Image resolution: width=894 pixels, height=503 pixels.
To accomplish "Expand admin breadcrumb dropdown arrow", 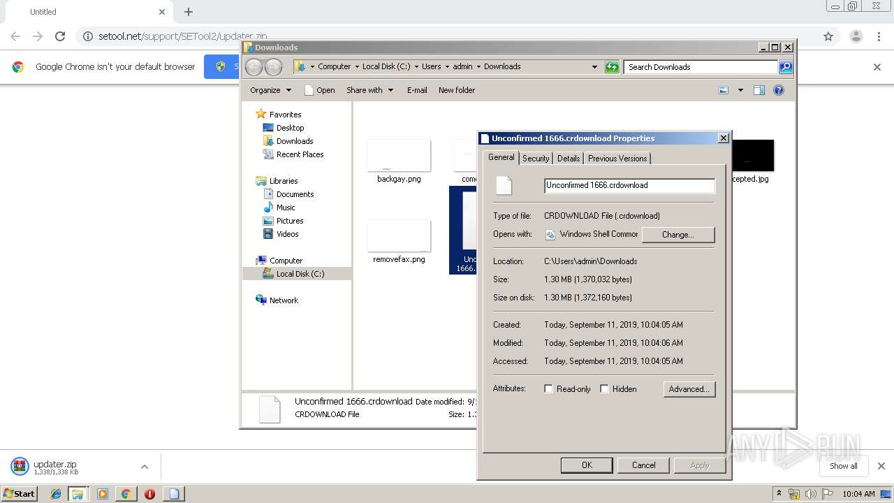I will point(478,67).
